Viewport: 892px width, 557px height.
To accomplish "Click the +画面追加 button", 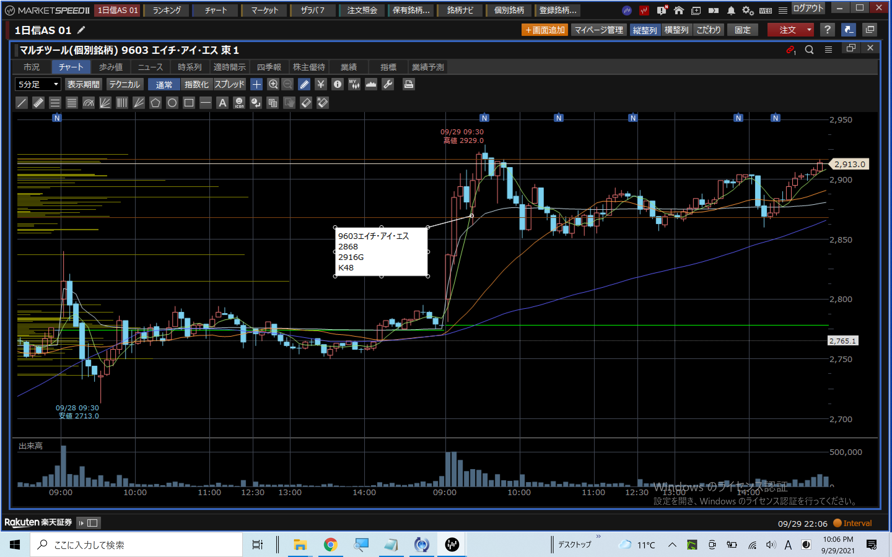I will coord(544,30).
